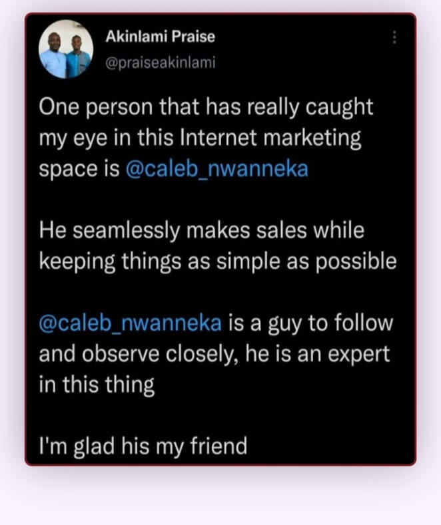This screenshot has width=441, height=525.
Task: Click the line "He seamlessly makes sales while"
Action: [x=202, y=231]
